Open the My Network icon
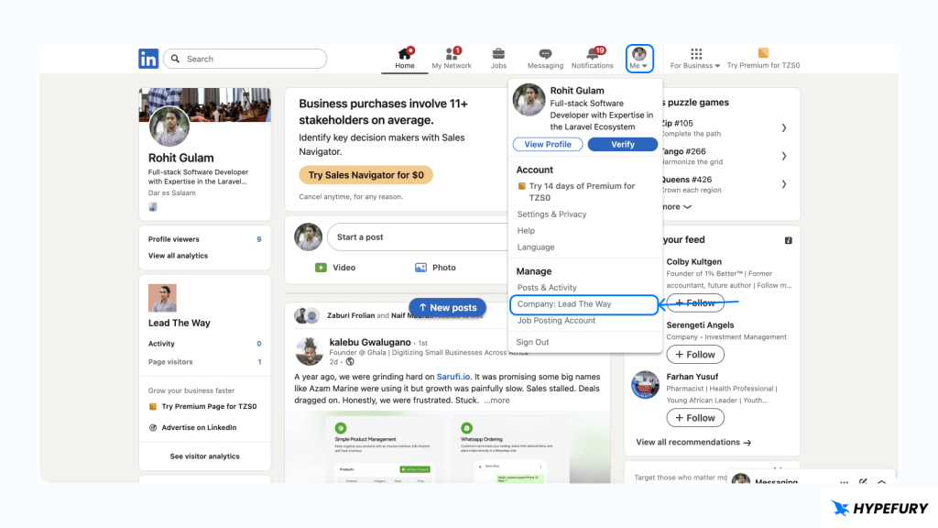The image size is (938, 528). click(x=452, y=54)
